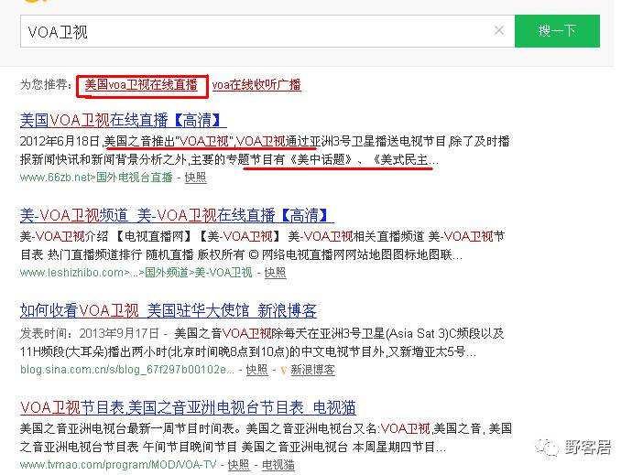Visit the www.leshizhibo.com green URL
Screen dimensions: 632x475
[136, 273]
